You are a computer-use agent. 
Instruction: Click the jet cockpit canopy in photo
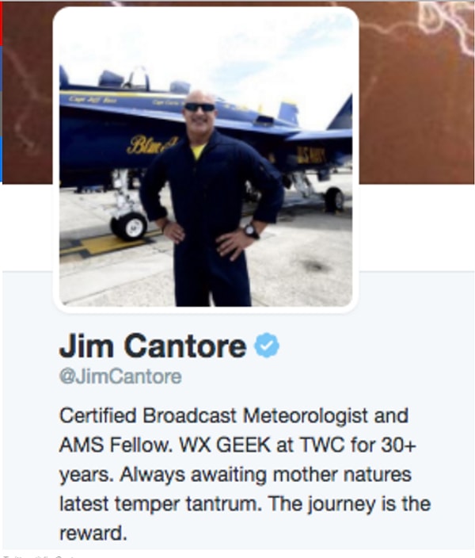point(135,79)
